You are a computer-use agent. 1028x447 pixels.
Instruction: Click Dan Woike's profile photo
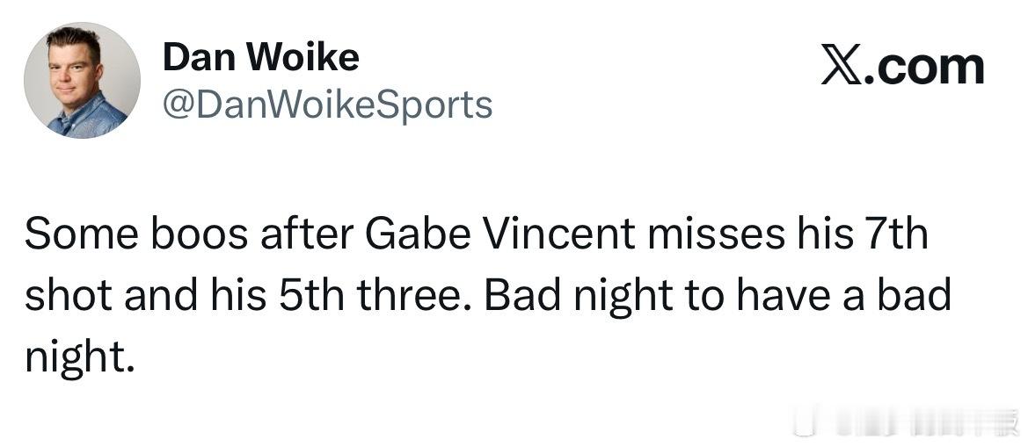(x=82, y=81)
